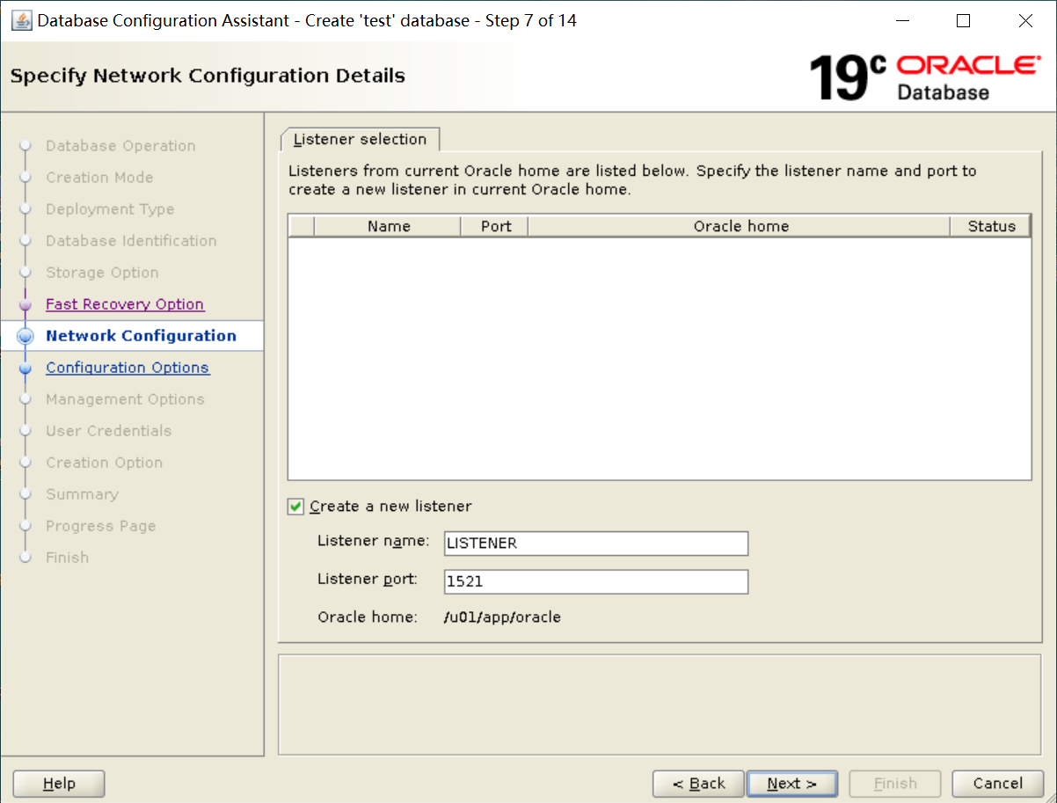Click the Oracle home column header
The image size is (1057, 803).
click(740, 226)
